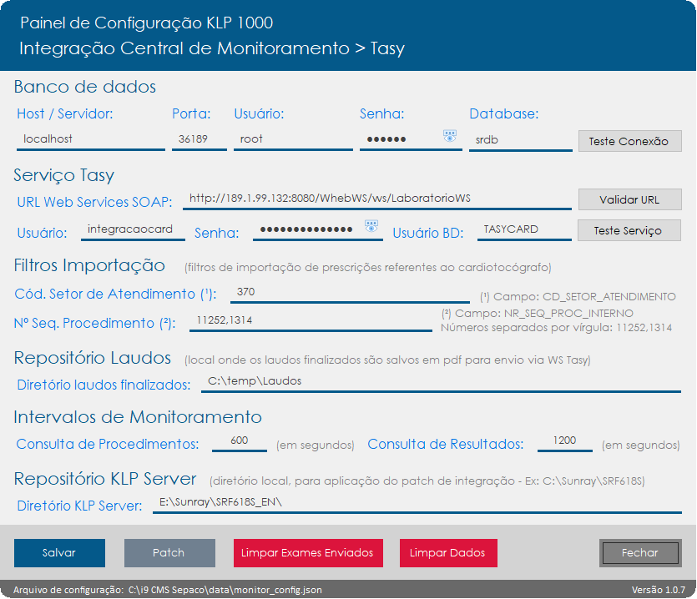
Task: Click the Teste Conexão button
Action: pyautogui.click(x=629, y=141)
